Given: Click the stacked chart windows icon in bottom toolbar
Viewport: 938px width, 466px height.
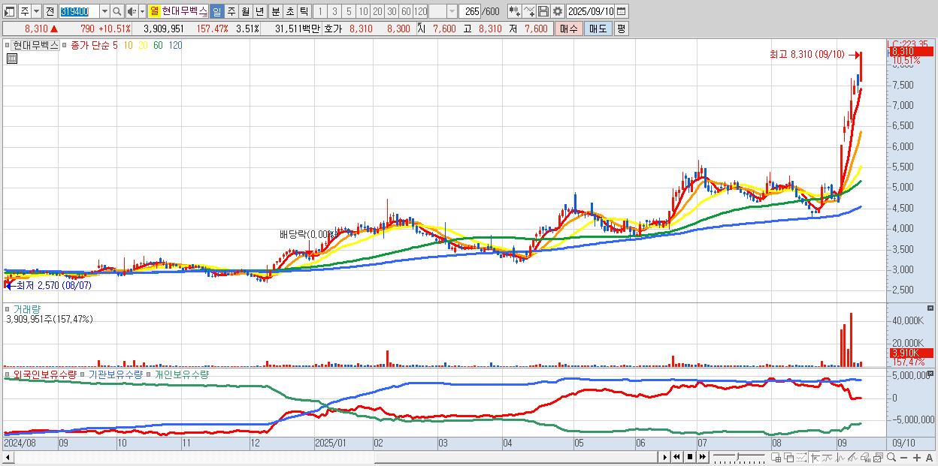Looking at the screenshot, I should click(878, 457).
